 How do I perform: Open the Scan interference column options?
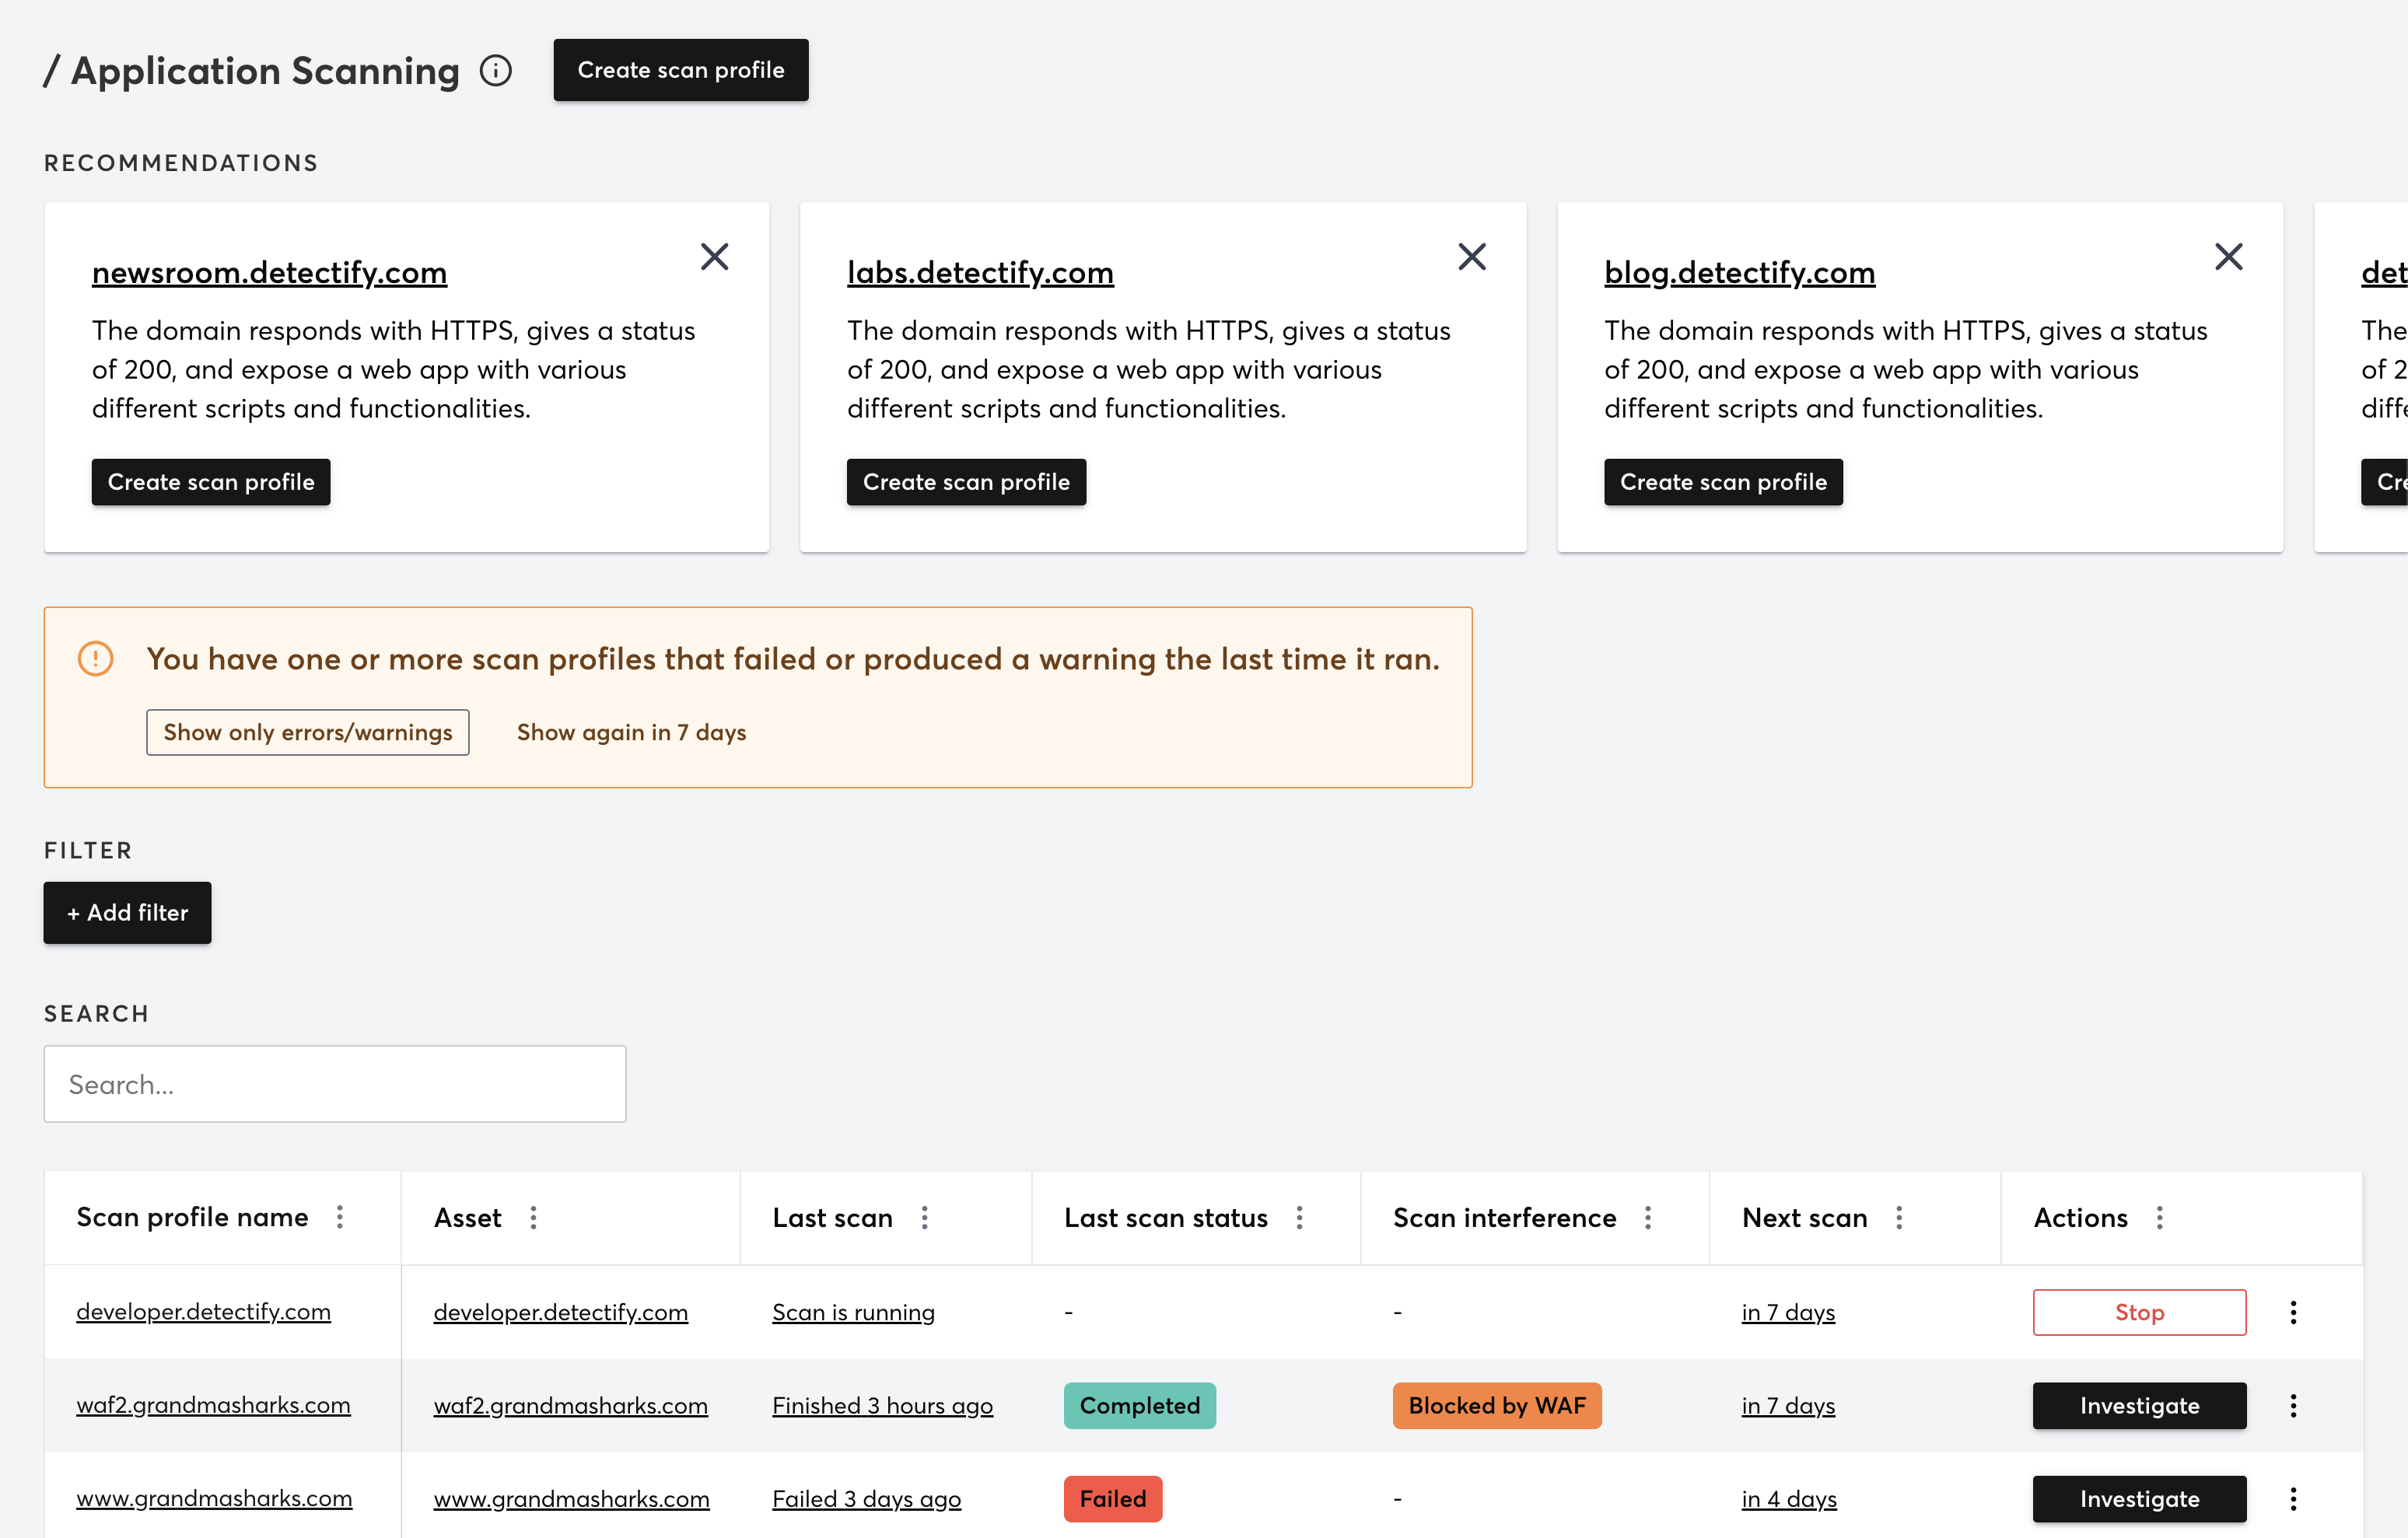click(x=1647, y=1217)
